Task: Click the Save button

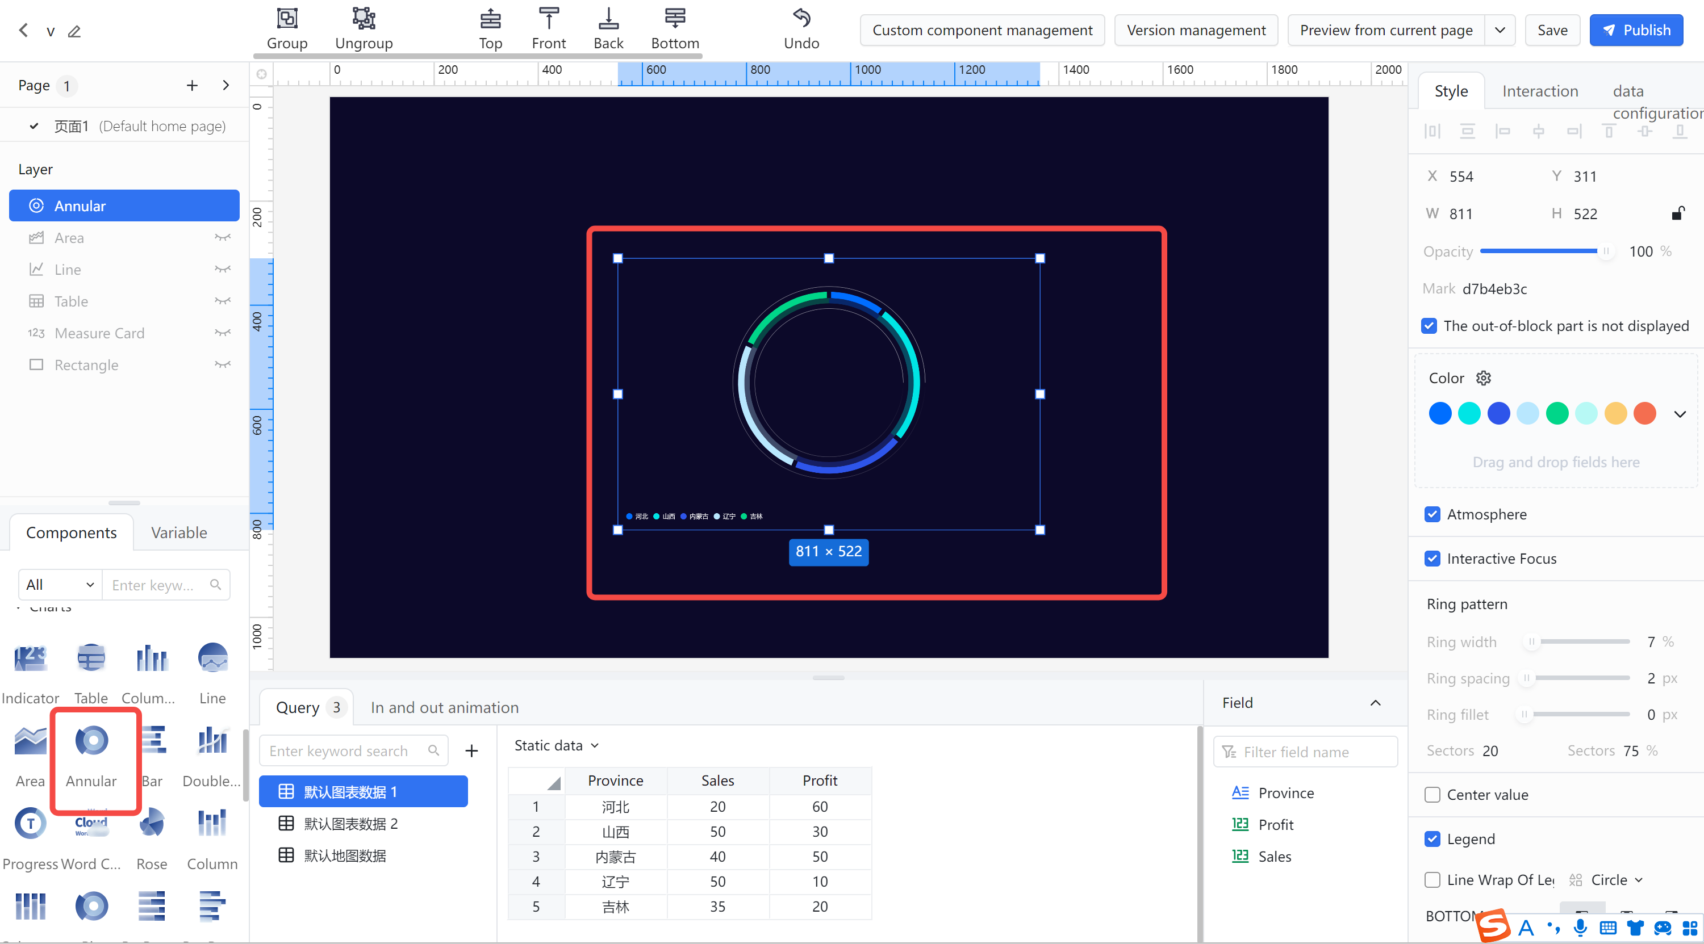Action: point(1552,31)
